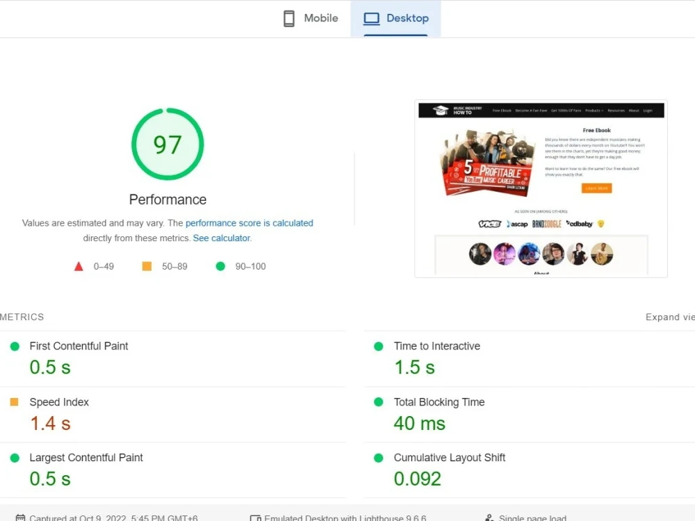Open the See calculator link
This screenshot has width=695, height=521.
(x=221, y=238)
